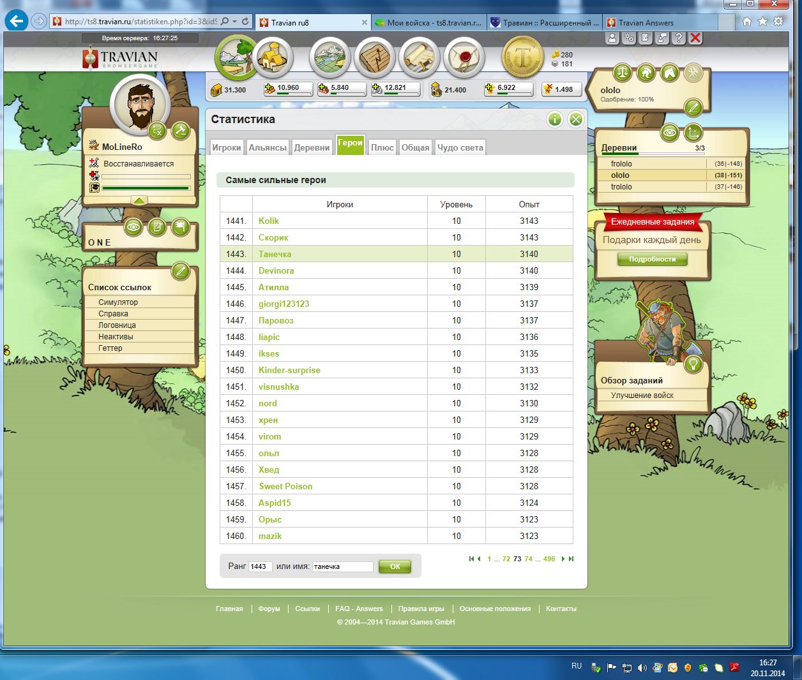Switch to the Общая tab

(416, 147)
